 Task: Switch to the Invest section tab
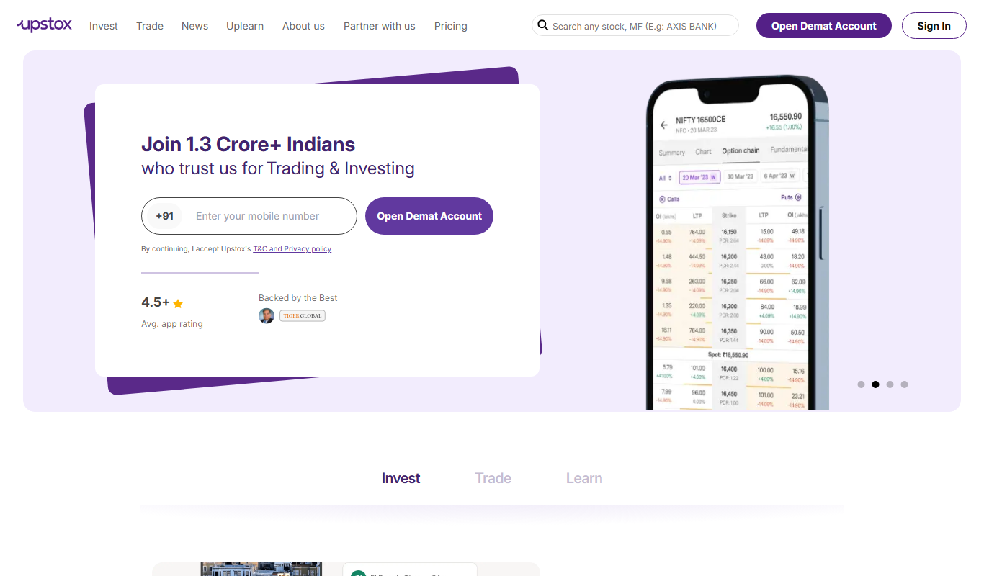401,478
